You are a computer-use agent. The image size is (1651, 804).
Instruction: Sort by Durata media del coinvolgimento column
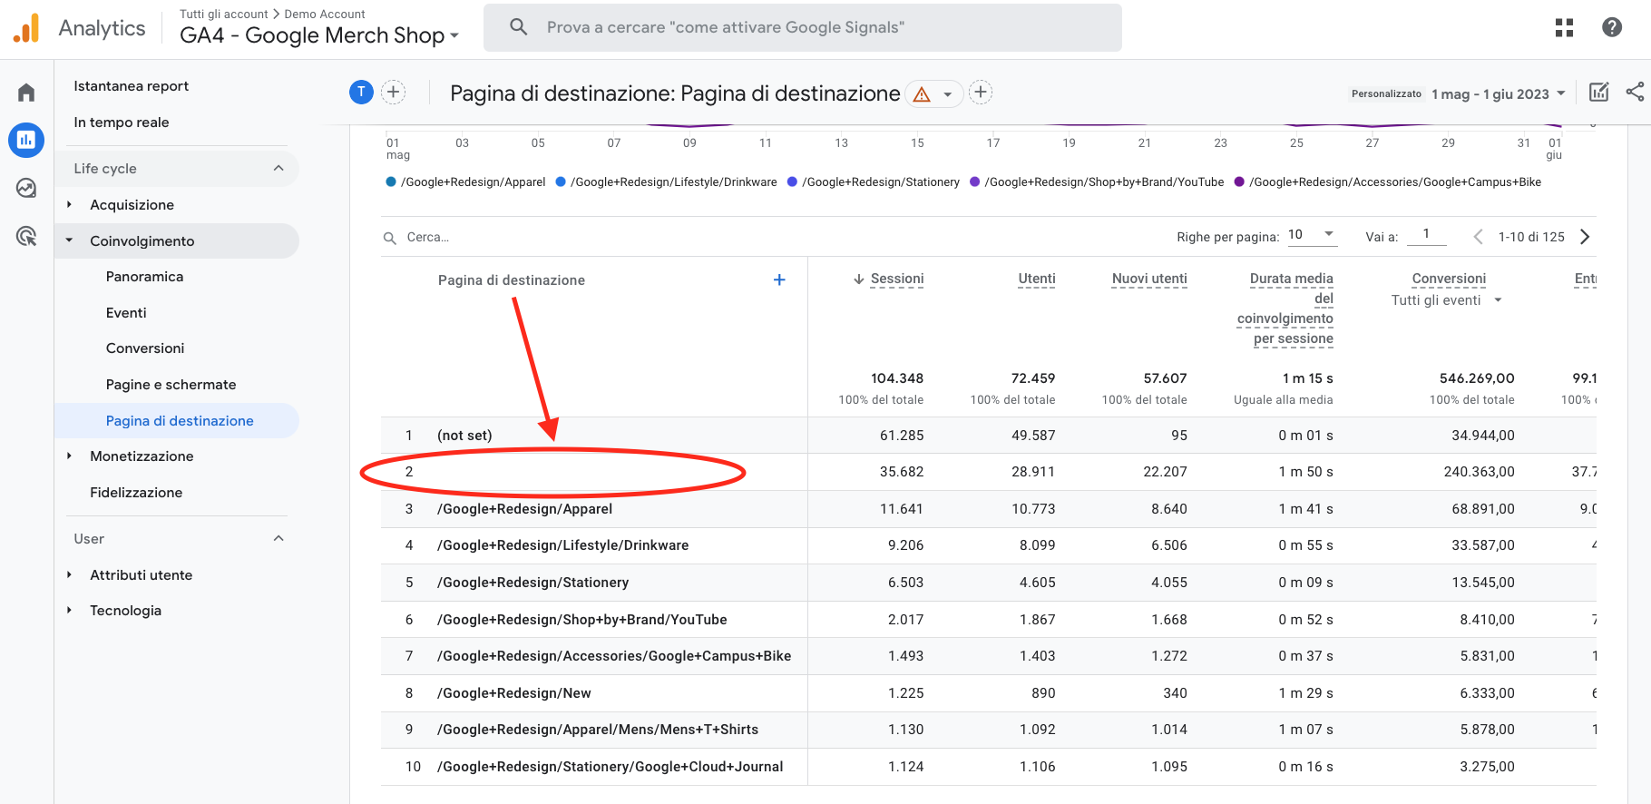pos(1285,309)
